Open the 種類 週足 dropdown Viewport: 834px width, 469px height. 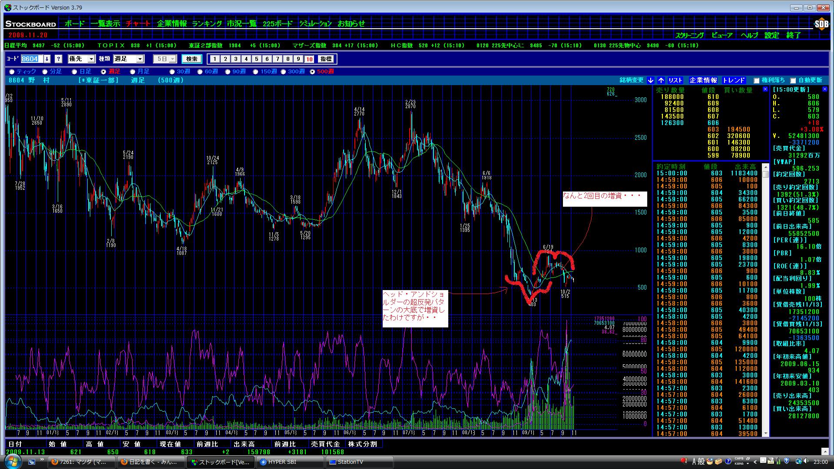(x=140, y=59)
